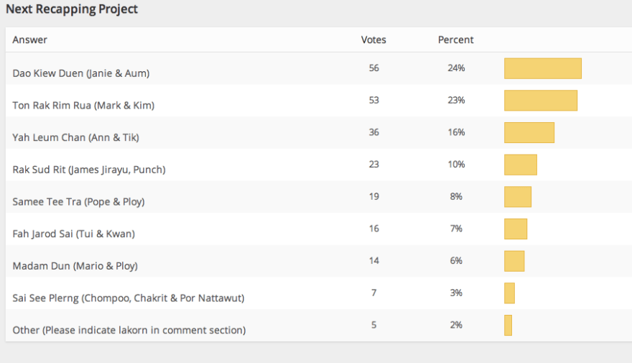Select the Dao Kiew Duen answer row
Screen dimensions: 632x363
click(x=81, y=73)
